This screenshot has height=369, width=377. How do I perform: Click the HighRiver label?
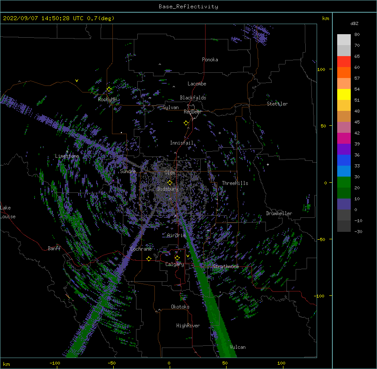[x=188, y=326]
